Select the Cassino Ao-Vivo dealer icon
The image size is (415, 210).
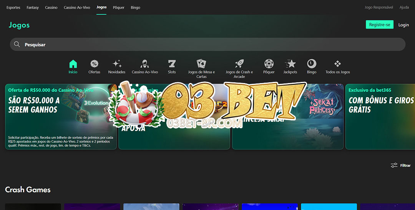[145, 64]
